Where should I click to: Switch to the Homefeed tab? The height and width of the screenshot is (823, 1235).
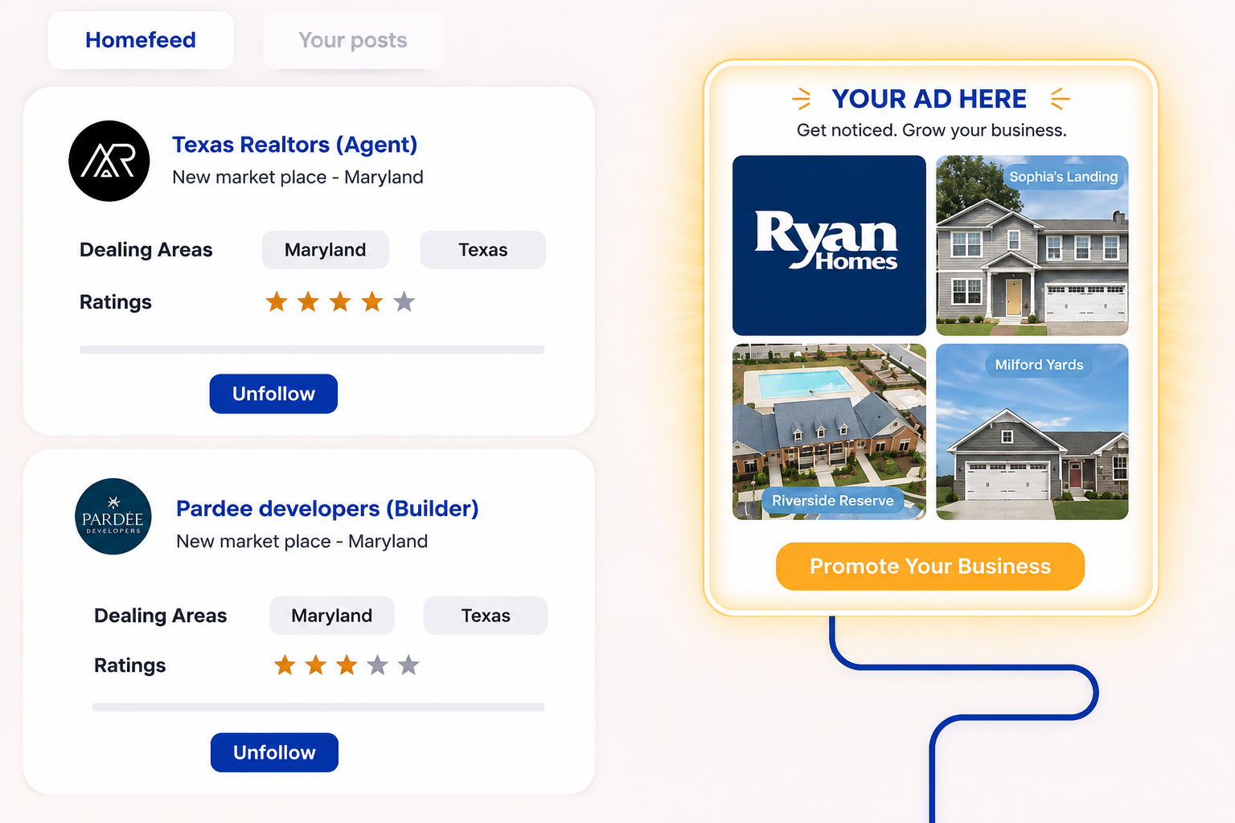[x=141, y=40]
